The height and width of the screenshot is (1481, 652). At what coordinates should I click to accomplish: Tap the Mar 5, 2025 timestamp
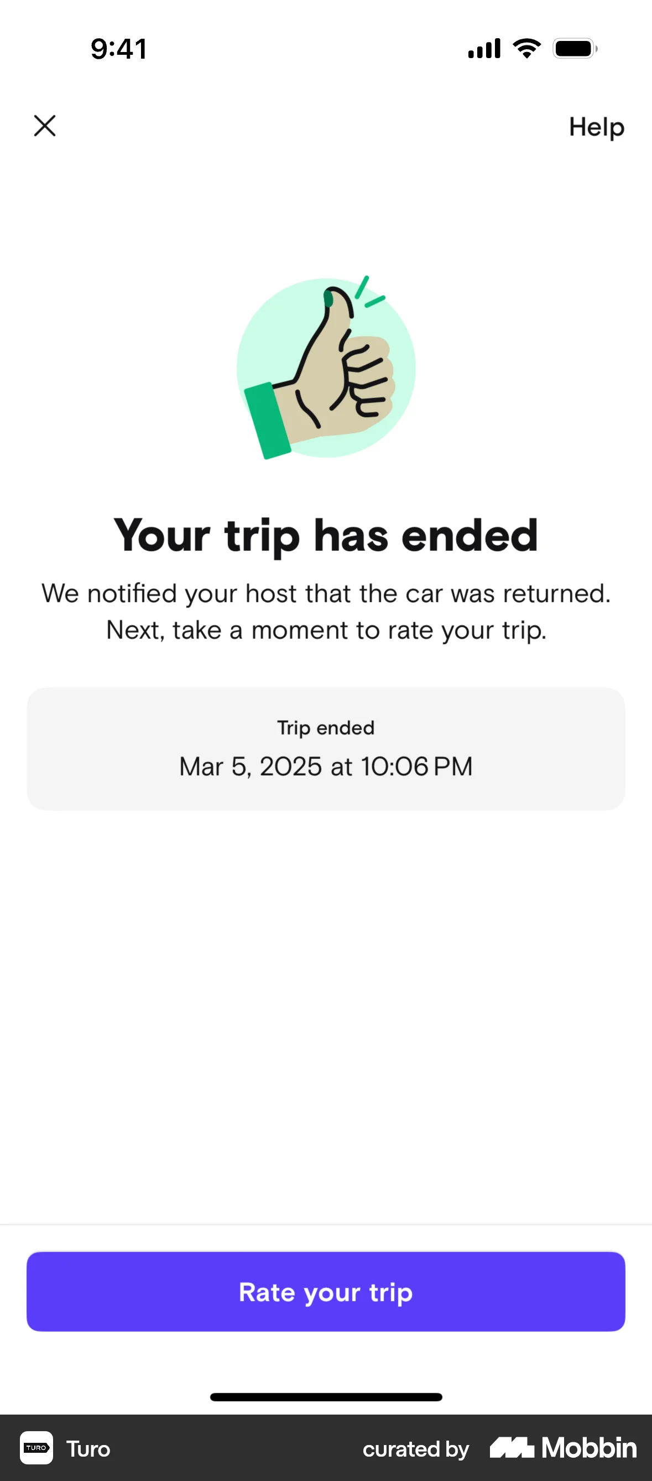click(326, 767)
